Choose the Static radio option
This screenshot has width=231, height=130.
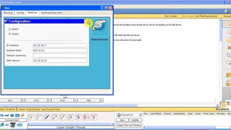(x=10, y=34)
